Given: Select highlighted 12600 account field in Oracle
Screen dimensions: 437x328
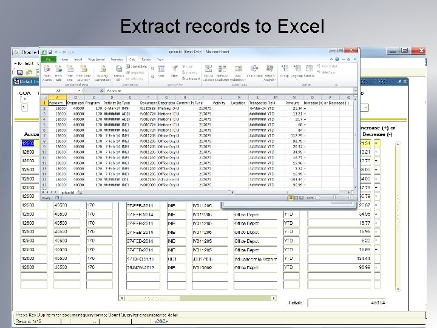Looking at the screenshot, I should tap(34, 143).
